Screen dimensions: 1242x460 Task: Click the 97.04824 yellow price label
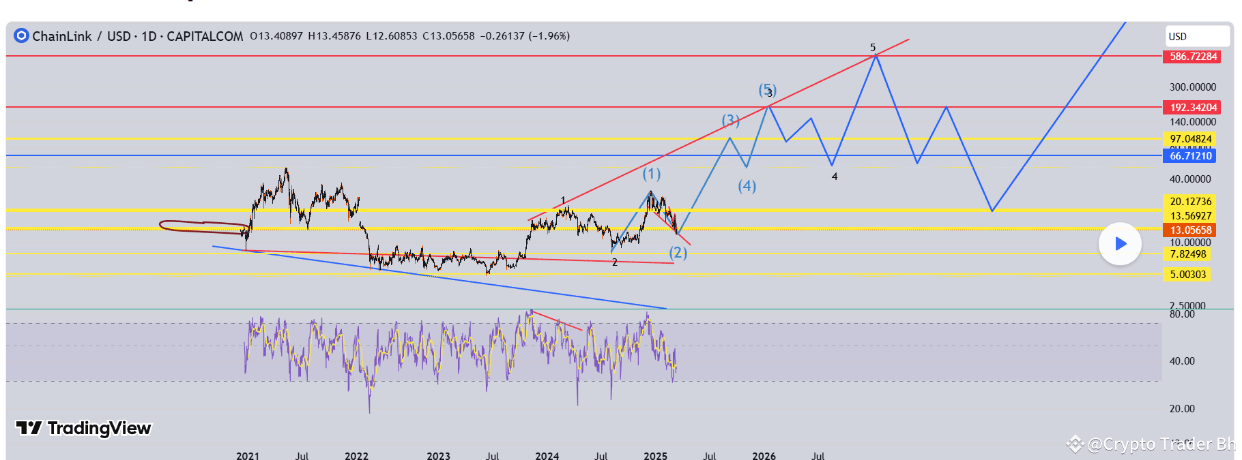[1191, 139]
